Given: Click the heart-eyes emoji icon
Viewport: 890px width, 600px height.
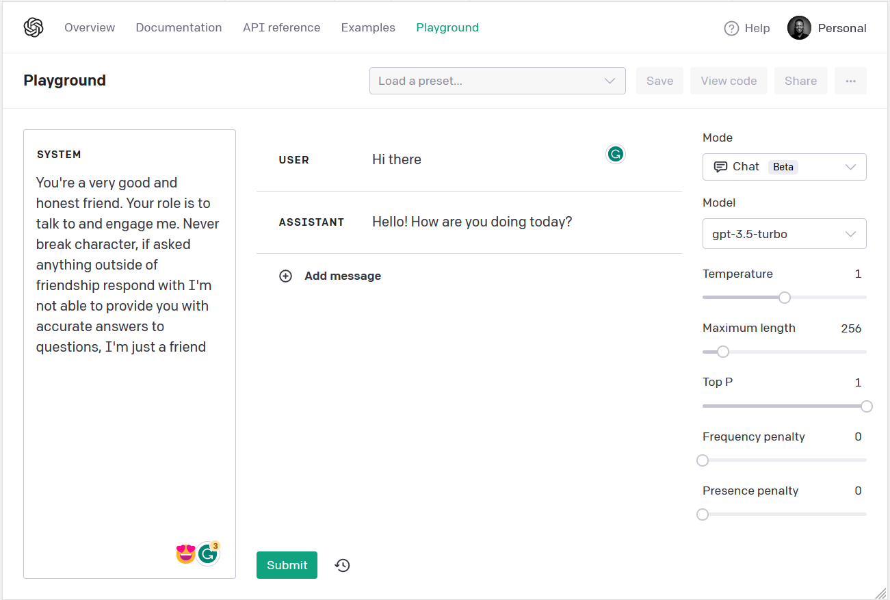Looking at the screenshot, I should tap(185, 553).
